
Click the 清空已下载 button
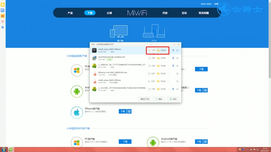[145, 99]
